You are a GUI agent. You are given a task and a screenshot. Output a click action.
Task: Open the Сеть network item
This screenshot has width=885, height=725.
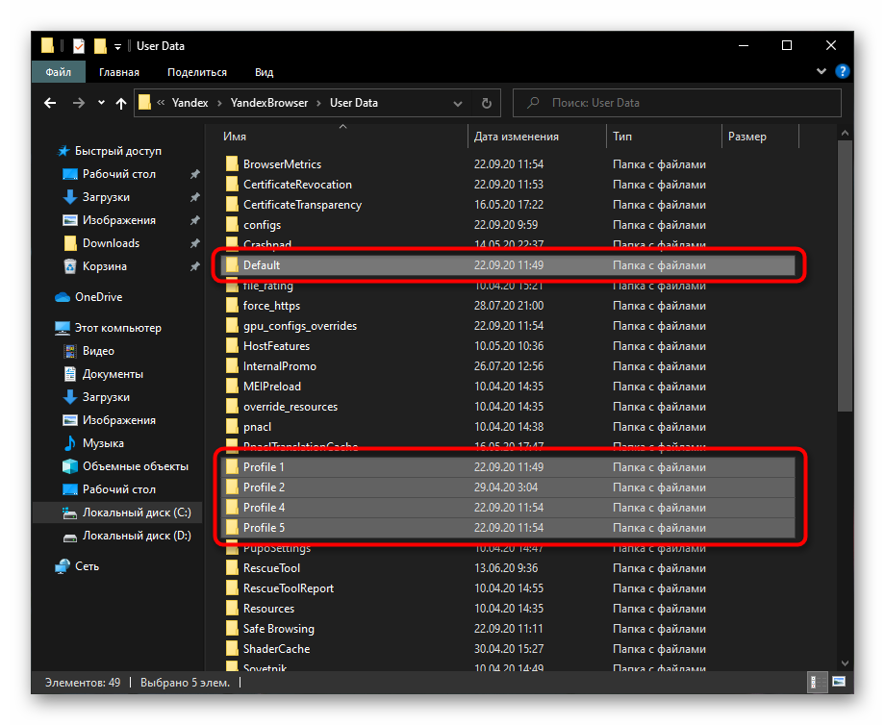[87, 566]
